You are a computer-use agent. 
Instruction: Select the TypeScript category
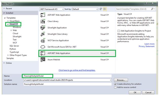pos(14,52)
